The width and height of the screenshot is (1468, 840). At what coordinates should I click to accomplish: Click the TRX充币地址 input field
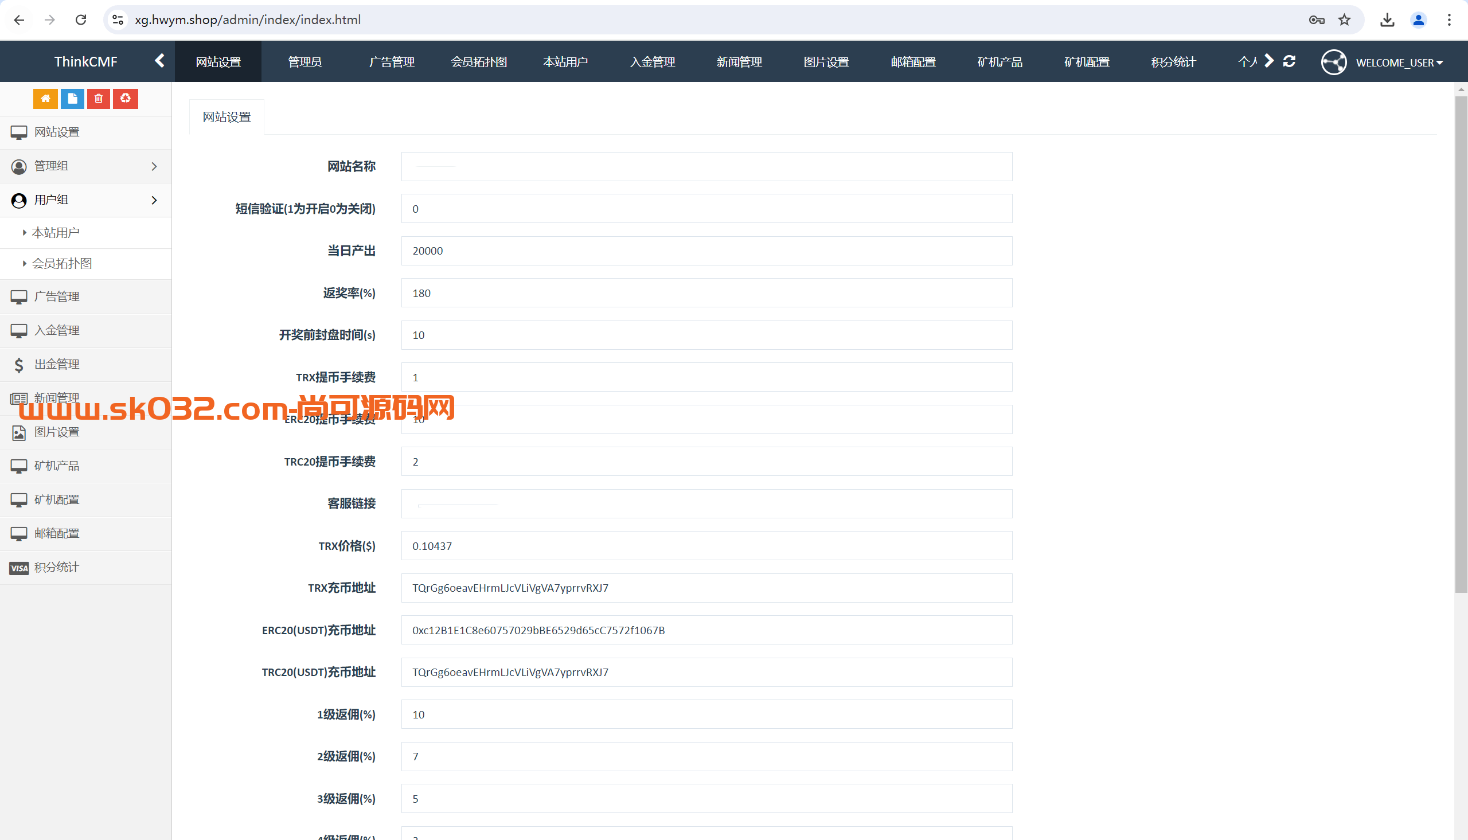[706, 588]
